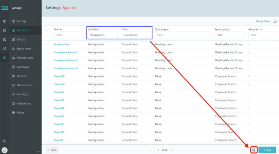Click the Desk type cell in Desk #5 row
This screenshot has width=279, height=154.
tap(158, 140)
